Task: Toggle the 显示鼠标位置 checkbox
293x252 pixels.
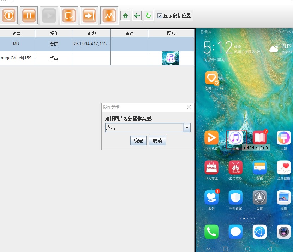Action: [x=160, y=16]
